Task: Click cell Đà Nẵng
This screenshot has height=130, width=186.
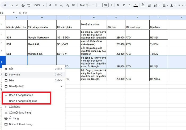Action: coord(159,75)
